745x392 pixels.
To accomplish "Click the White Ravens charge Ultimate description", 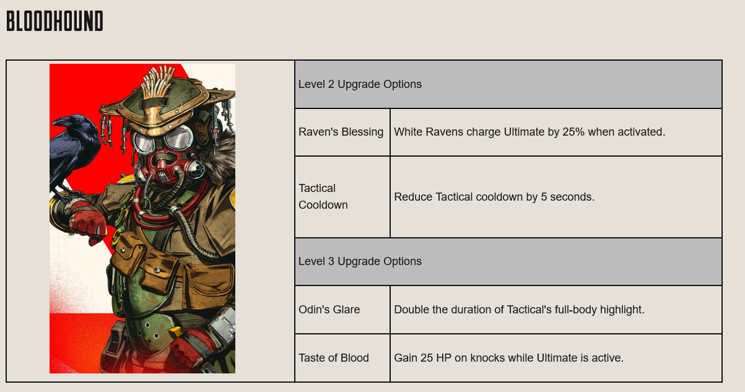I will pyautogui.click(x=529, y=132).
